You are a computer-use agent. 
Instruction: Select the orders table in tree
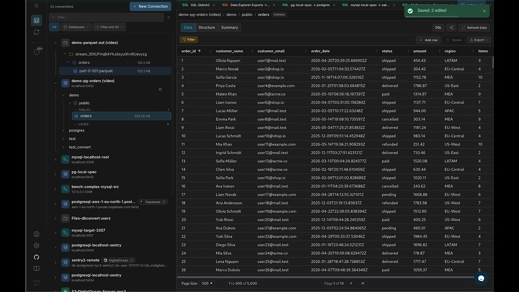pos(121,116)
